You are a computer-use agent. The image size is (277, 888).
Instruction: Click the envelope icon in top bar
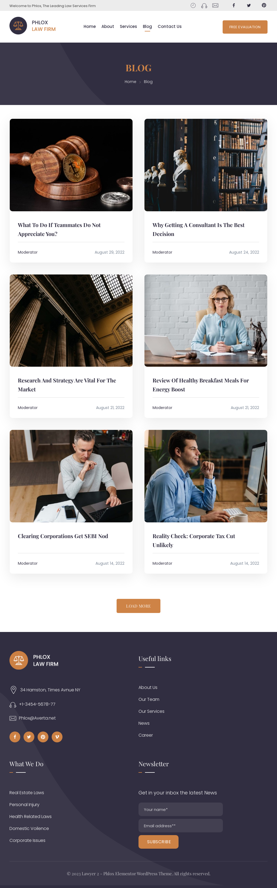pyautogui.click(x=216, y=5)
